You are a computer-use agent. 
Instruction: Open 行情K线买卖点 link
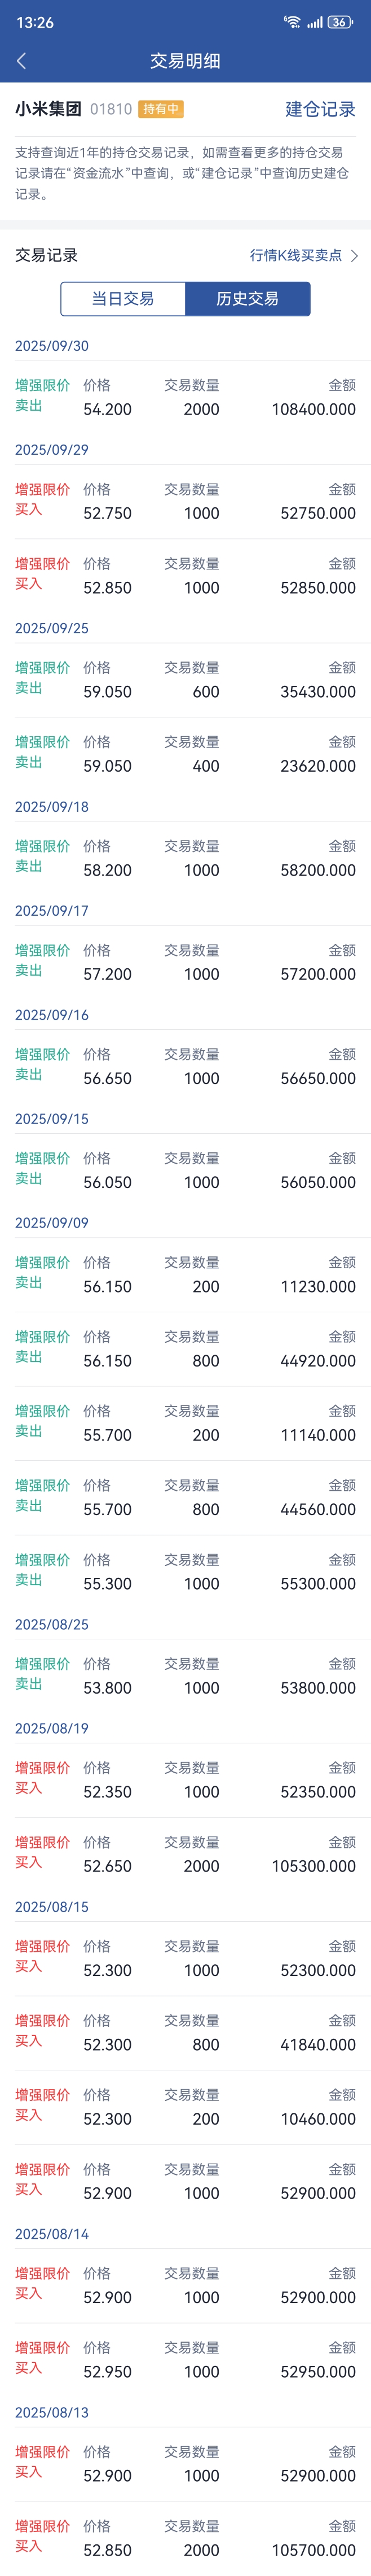pos(296,255)
